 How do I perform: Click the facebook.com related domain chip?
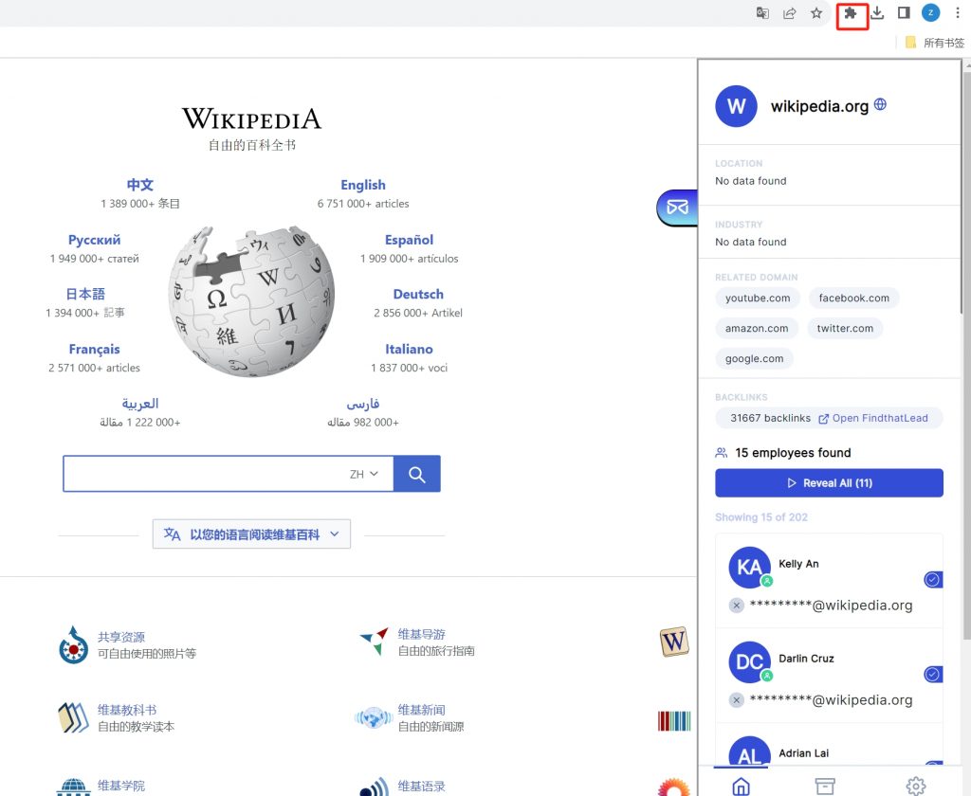(854, 298)
